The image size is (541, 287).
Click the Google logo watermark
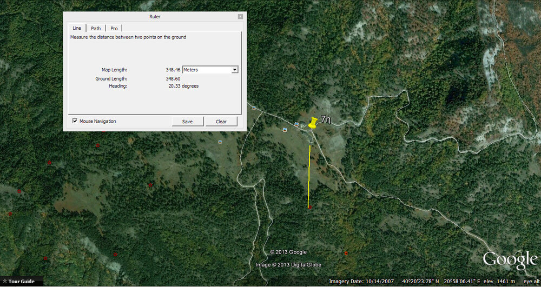click(x=509, y=259)
